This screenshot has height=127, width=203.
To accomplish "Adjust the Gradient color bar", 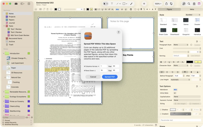I will (181, 114).
